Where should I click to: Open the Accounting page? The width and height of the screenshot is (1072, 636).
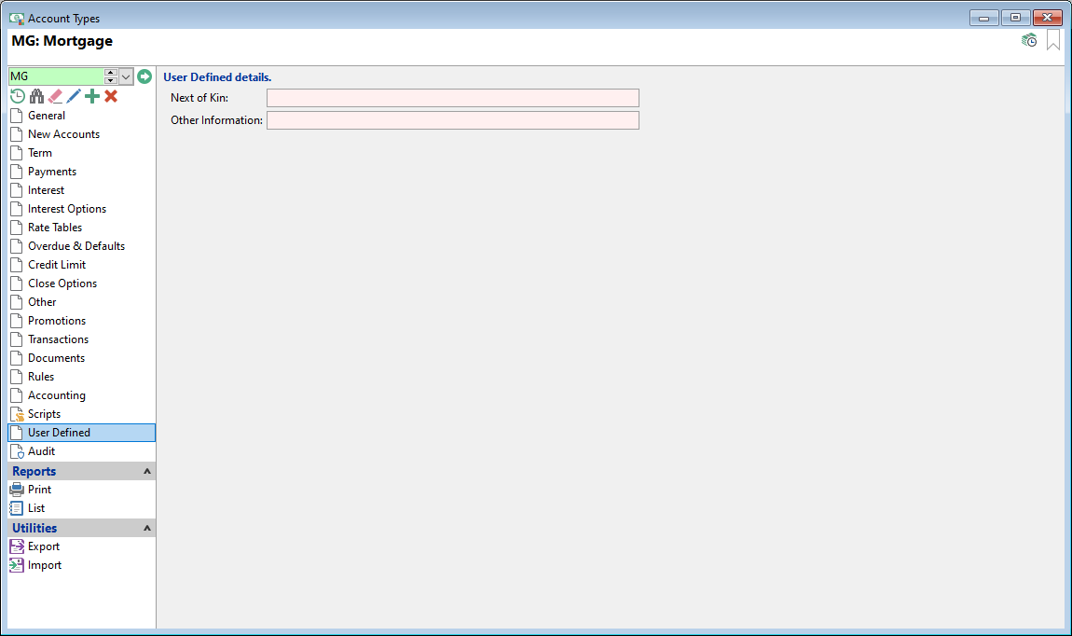81,395
